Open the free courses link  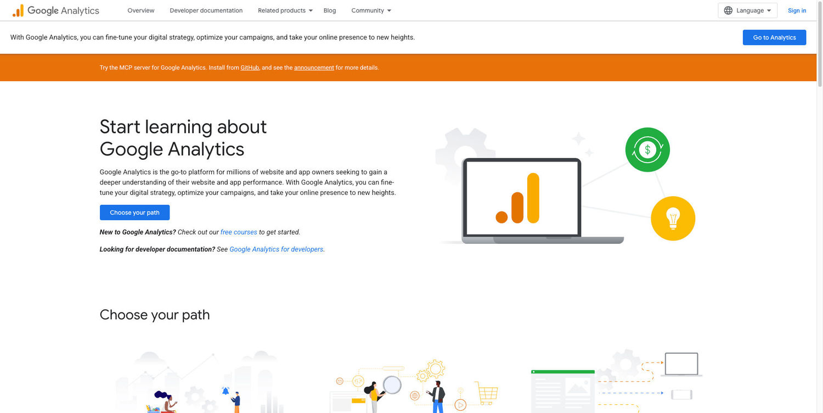(239, 232)
